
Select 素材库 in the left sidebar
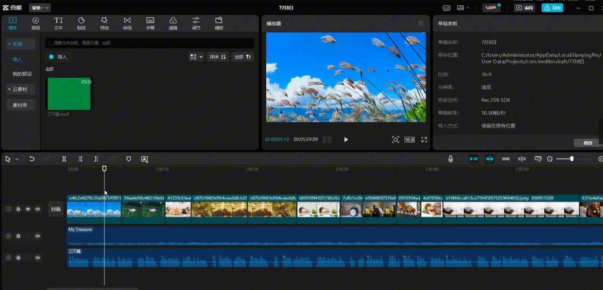pyautogui.click(x=20, y=105)
